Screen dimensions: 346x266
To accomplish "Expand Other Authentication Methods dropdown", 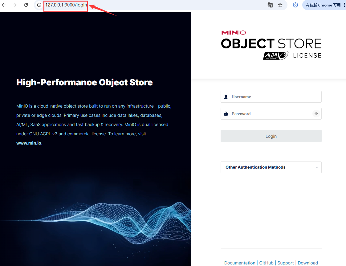I will click(271, 167).
